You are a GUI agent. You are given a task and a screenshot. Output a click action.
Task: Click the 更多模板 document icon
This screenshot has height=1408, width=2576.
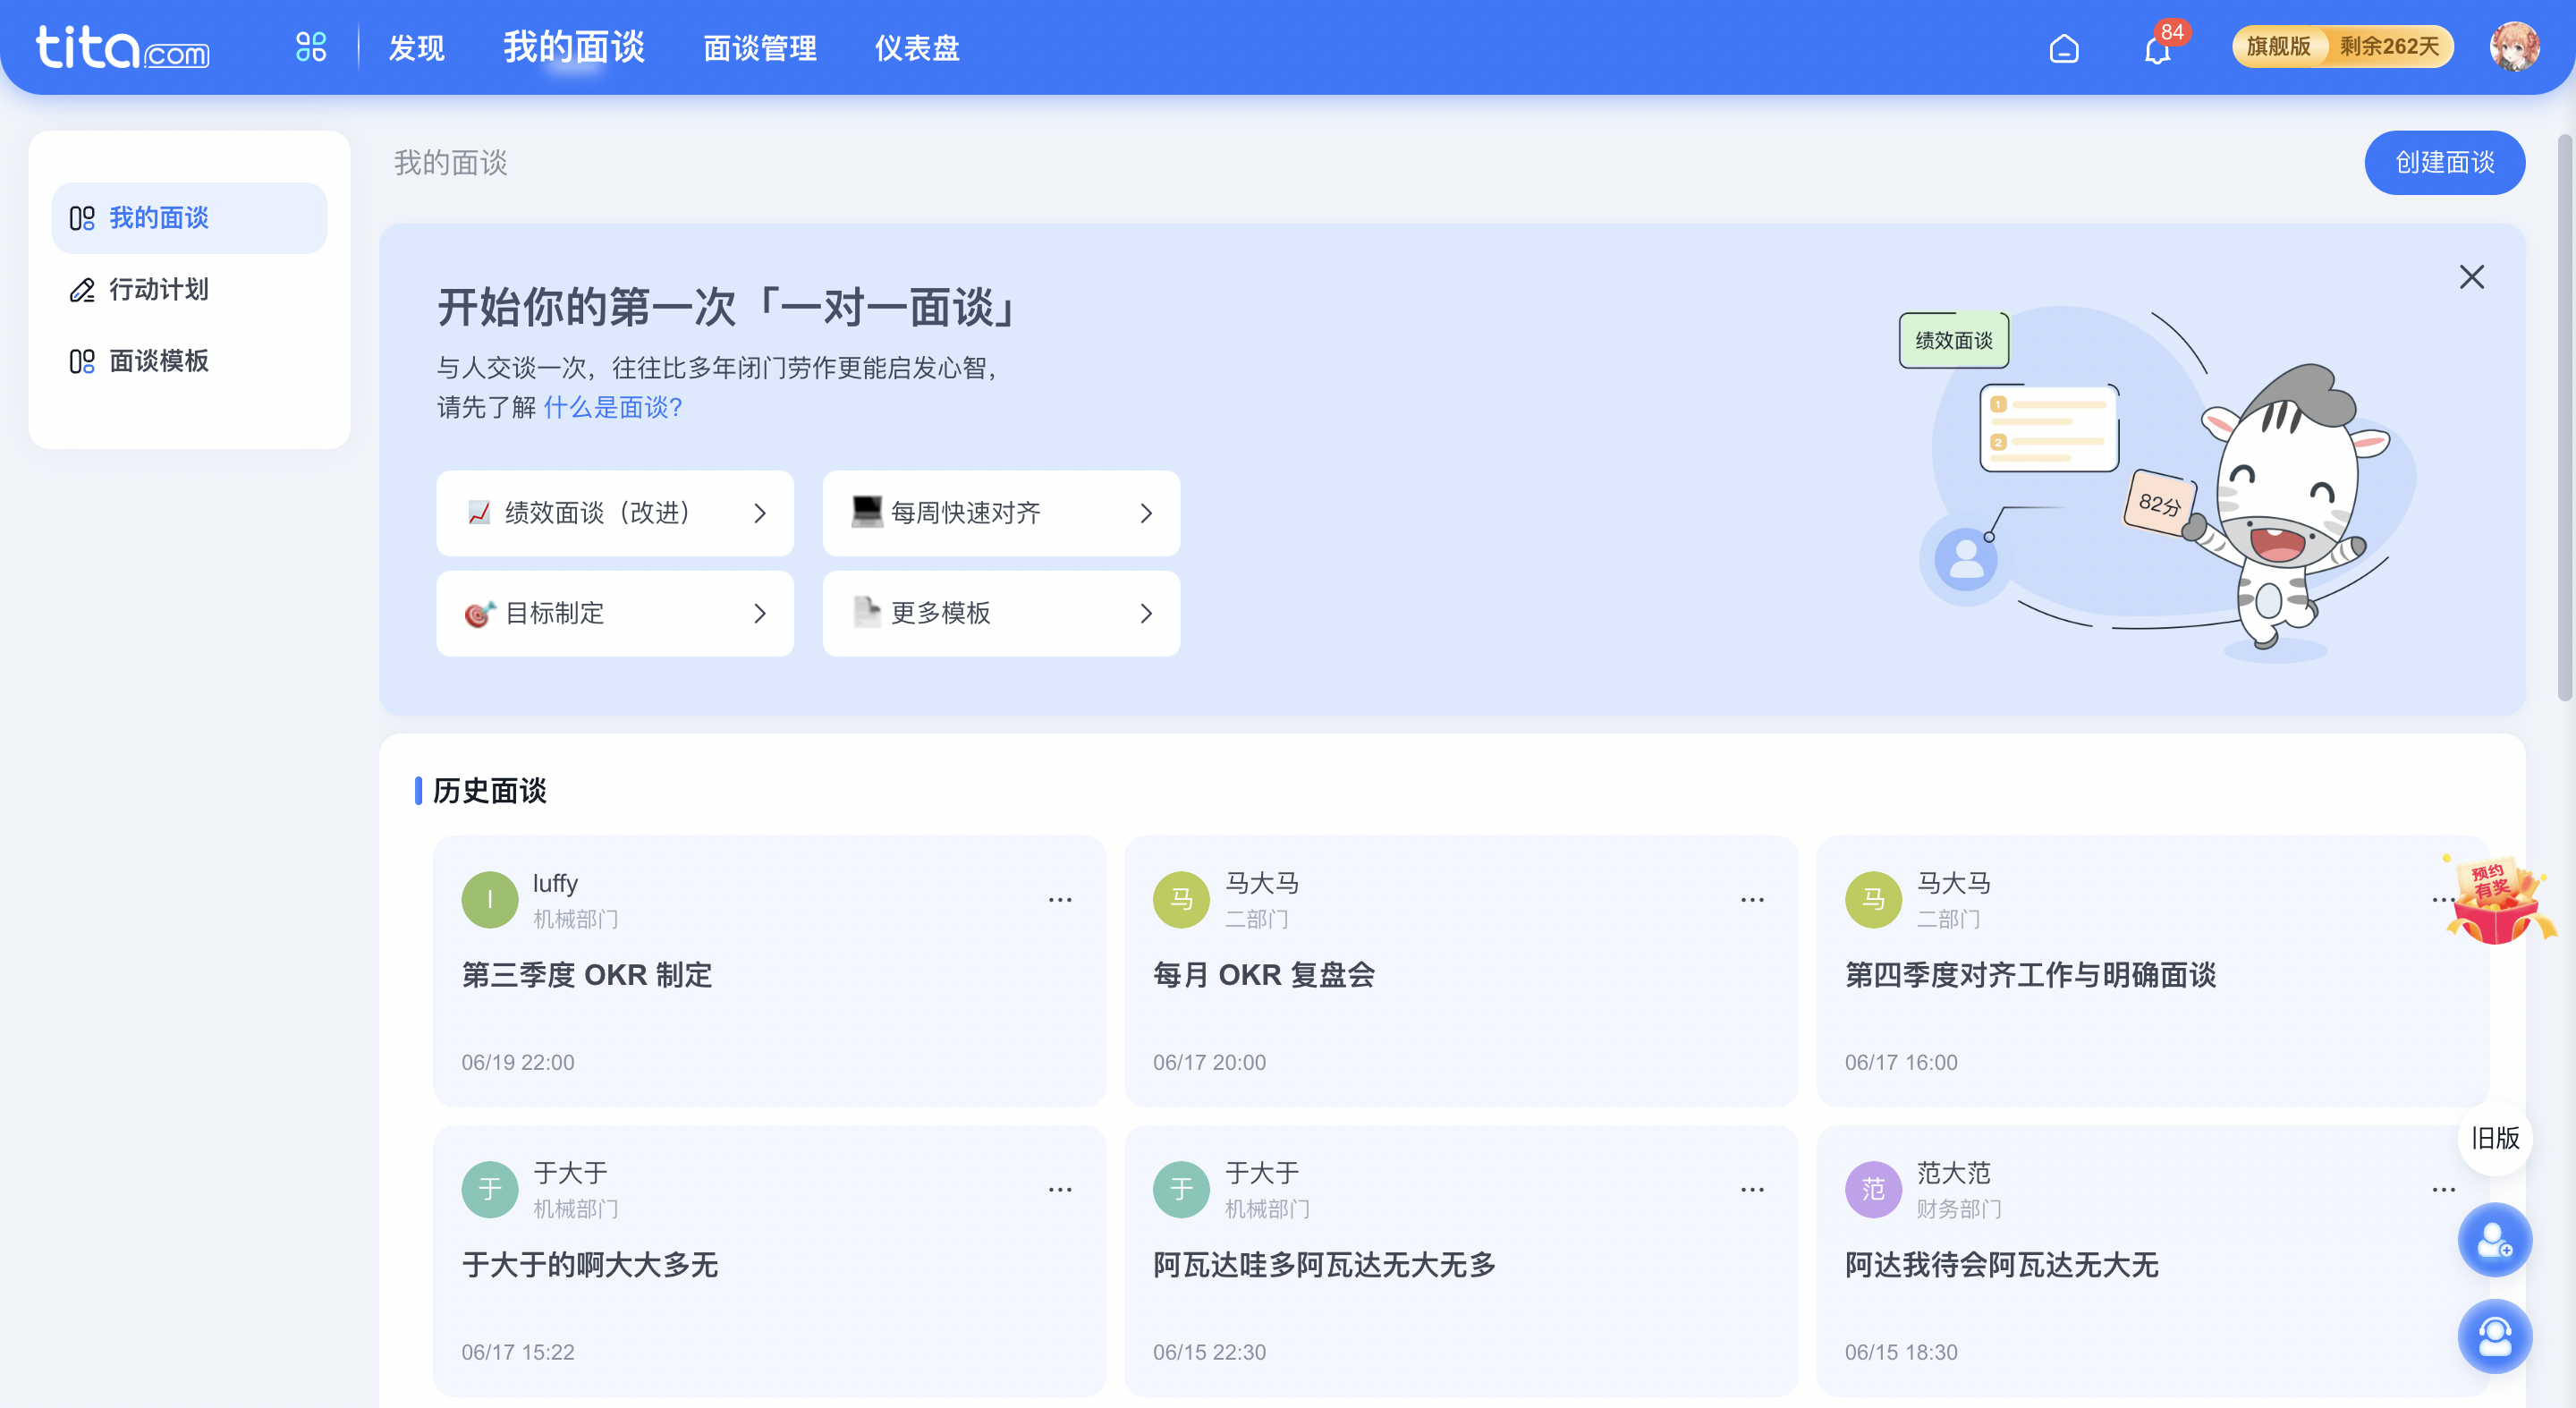tap(866, 612)
